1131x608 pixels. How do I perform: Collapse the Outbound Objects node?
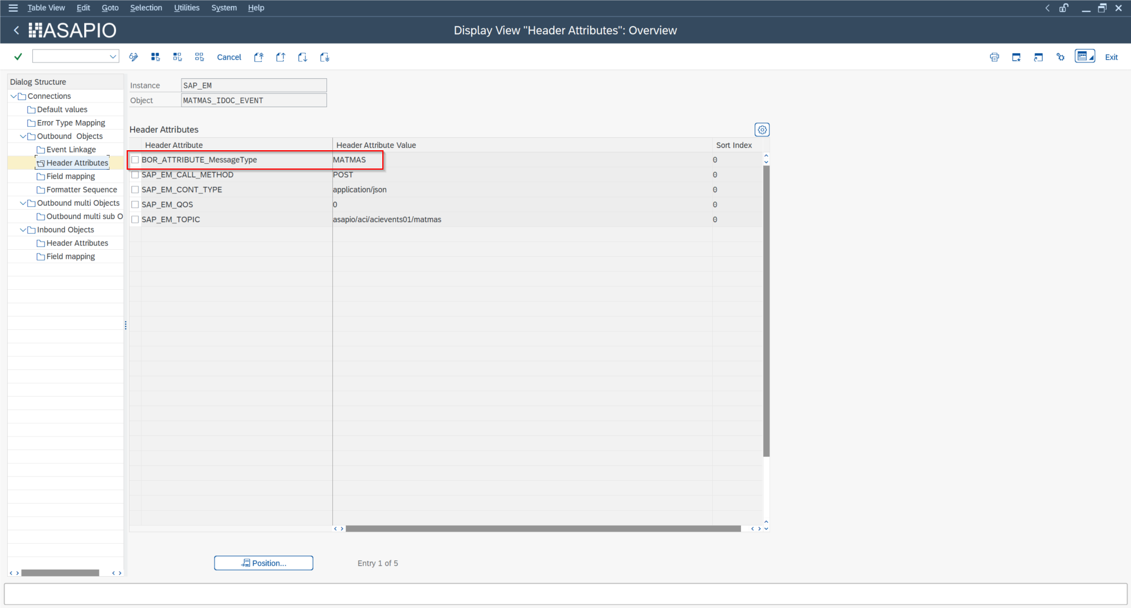point(23,136)
